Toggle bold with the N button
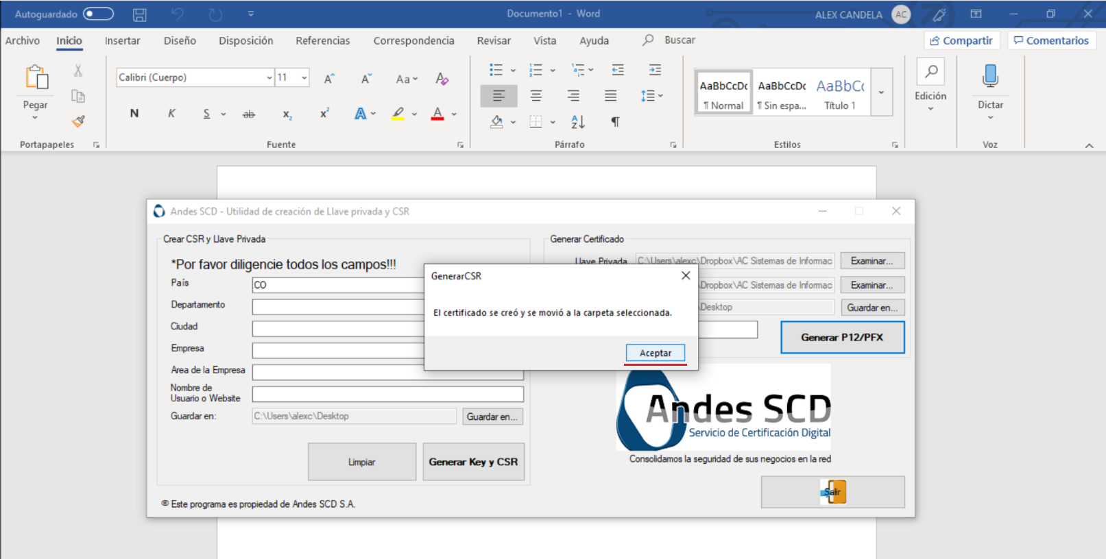 click(134, 114)
